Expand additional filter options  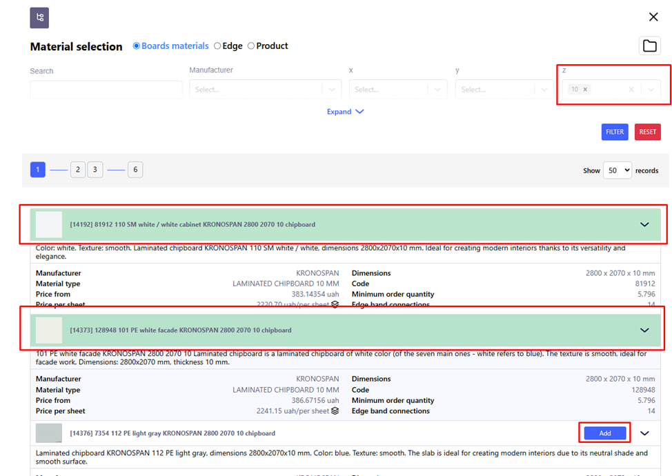point(345,112)
